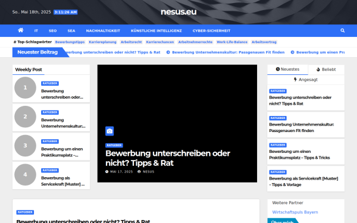The height and width of the screenshot is (223, 357).
Task: Open the Wirtschaftspuls Bayern partner link
Action: [x=295, y=212]
